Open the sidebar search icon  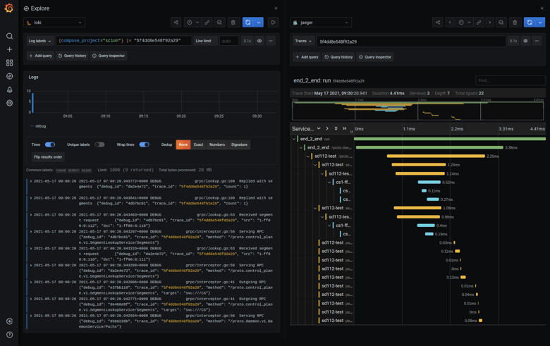click(9, 36)
